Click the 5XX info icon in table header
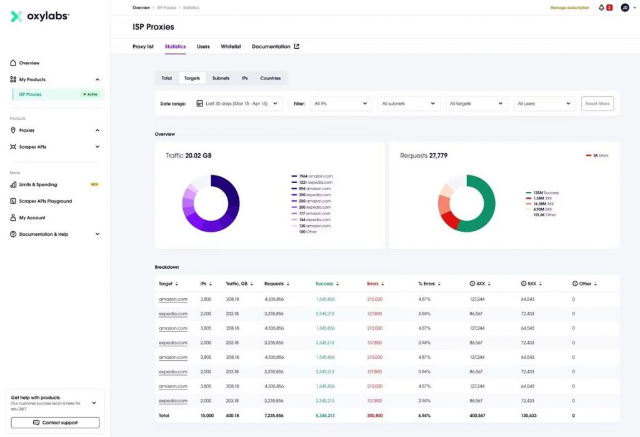This screenshot has height=437, width=640. click(524, 283)
